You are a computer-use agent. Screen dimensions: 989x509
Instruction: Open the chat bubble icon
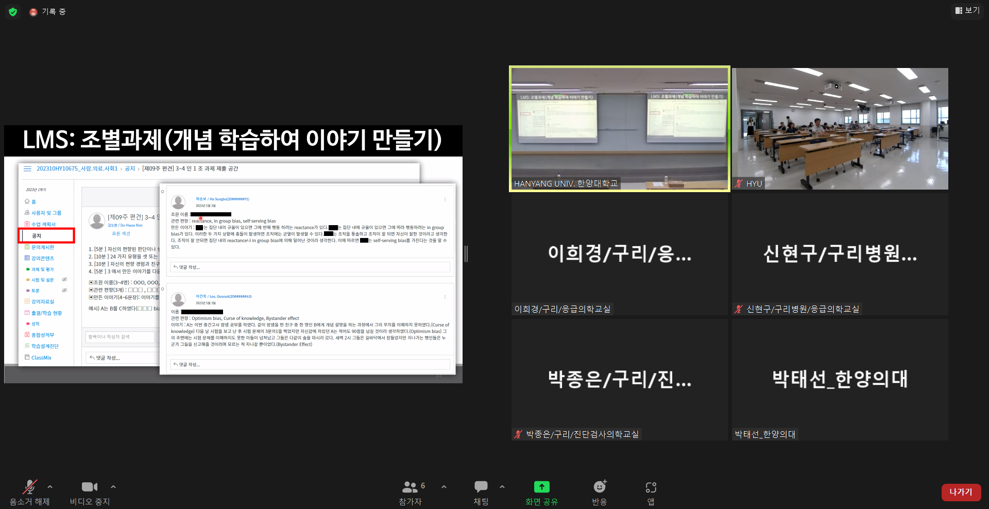point(481,487)
